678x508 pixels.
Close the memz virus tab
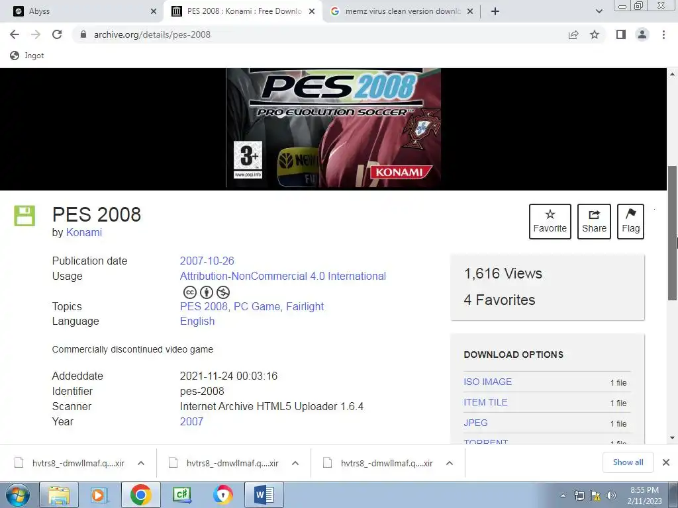[x=470, y=11]
